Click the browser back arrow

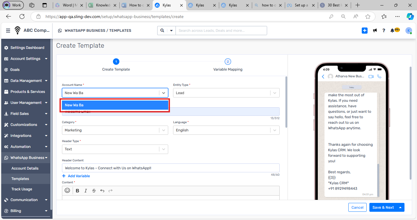9,16
